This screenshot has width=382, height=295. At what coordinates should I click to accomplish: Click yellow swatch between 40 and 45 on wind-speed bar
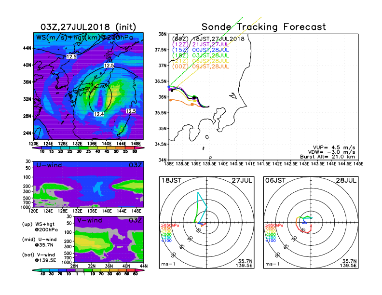point(102,148)
